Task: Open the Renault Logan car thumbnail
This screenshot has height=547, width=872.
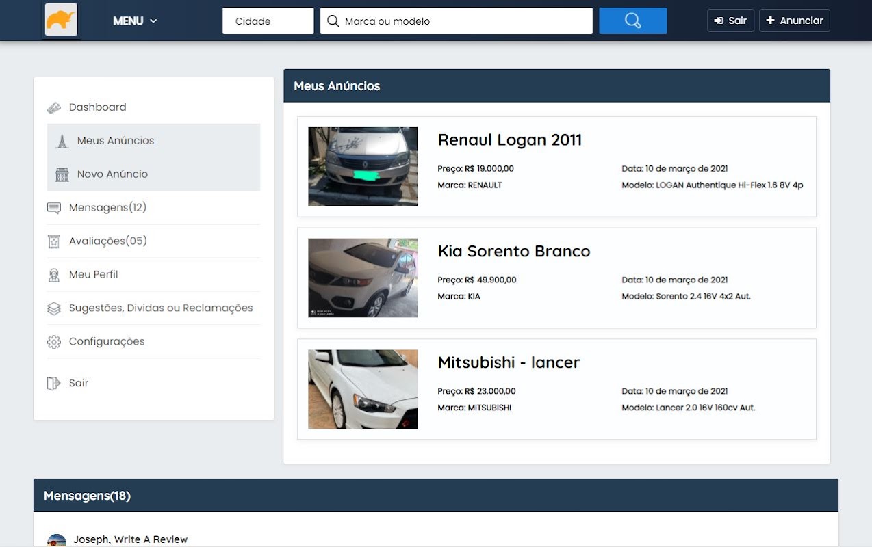Action: tap(363, 166)
